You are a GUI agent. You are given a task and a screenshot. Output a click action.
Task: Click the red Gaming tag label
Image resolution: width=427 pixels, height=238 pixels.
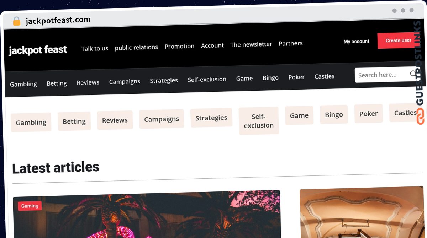[30, 206]
